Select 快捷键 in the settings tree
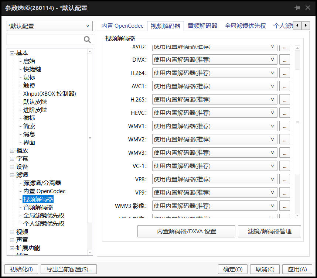This screenshot has height=278, width=317. [32, 69]
